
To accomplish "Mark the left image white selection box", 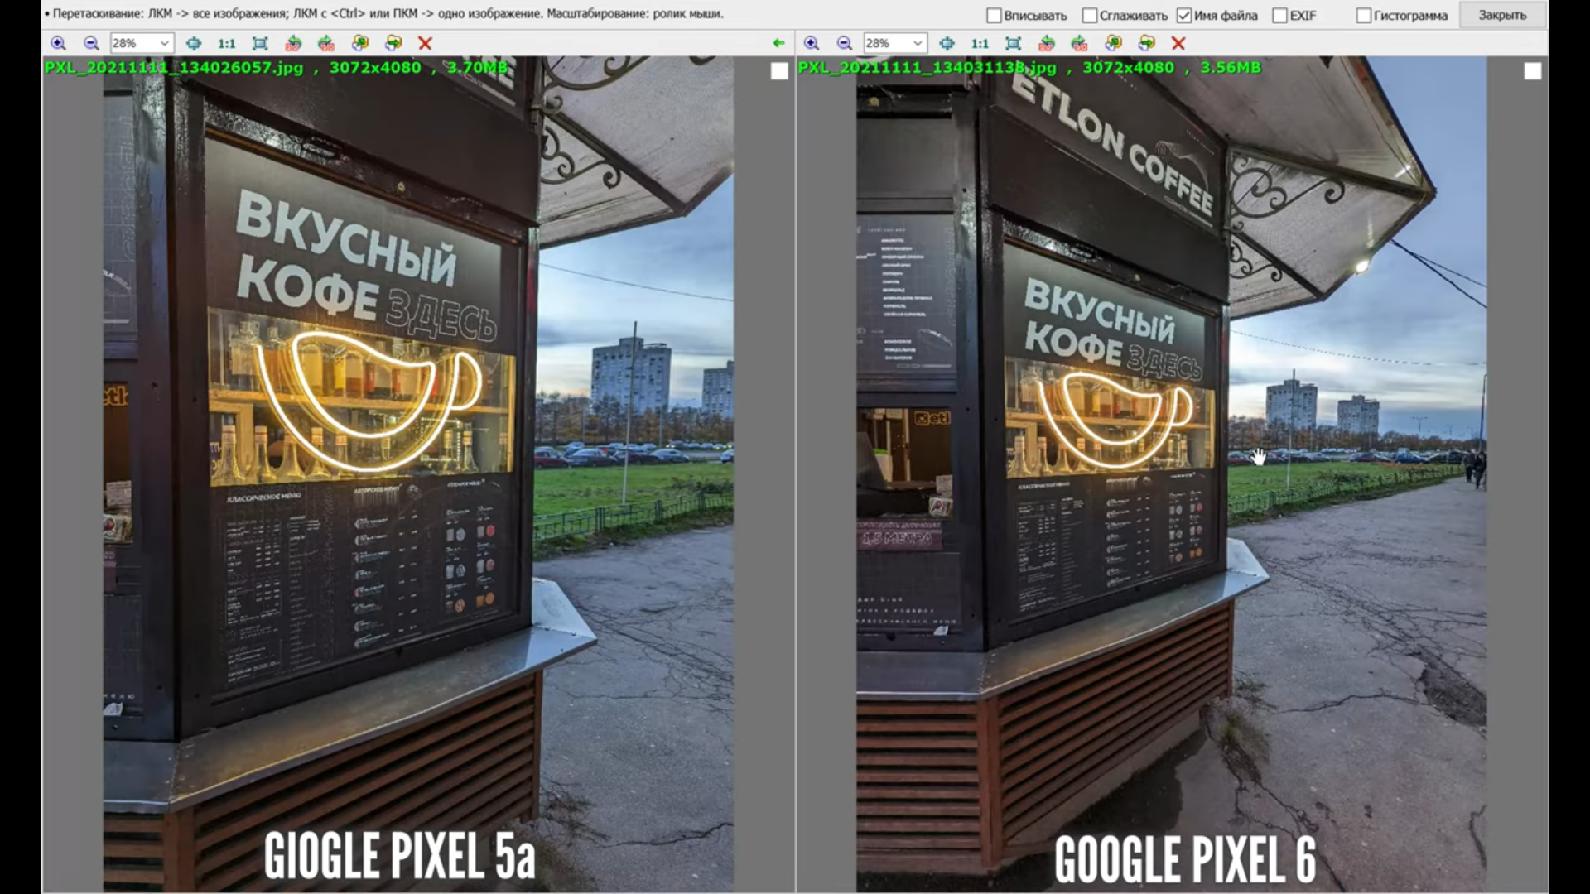I will point(779,72).
